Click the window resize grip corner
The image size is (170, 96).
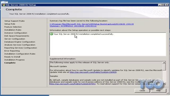pos(168,93)
